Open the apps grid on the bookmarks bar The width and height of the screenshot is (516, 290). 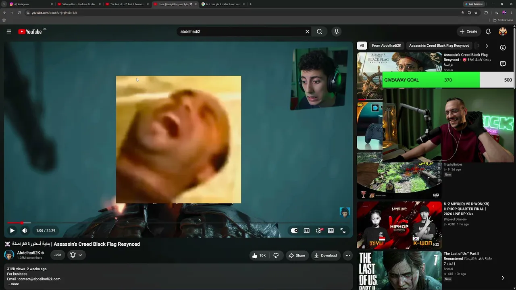coord(4,20)
